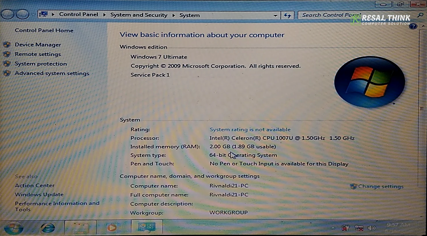427x236 pixels.
Task: Go to Control Panel Home
Action: coord(44,30)
